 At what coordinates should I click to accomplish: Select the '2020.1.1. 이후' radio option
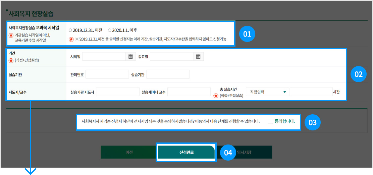tap(110, 30)
